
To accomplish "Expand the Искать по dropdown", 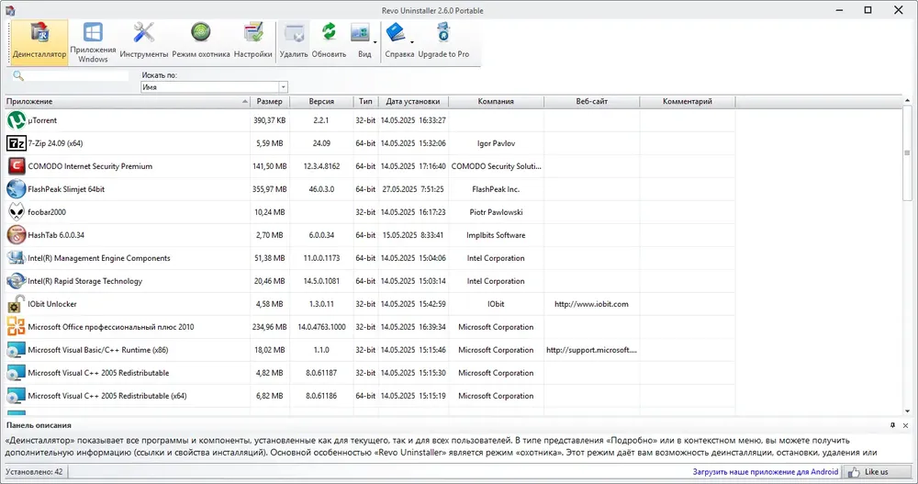I will 284,86.
